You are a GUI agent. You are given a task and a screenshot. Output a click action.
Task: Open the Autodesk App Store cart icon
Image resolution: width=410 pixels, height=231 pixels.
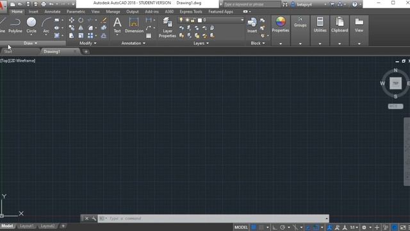pyautogui.click(x=332, y=4)
